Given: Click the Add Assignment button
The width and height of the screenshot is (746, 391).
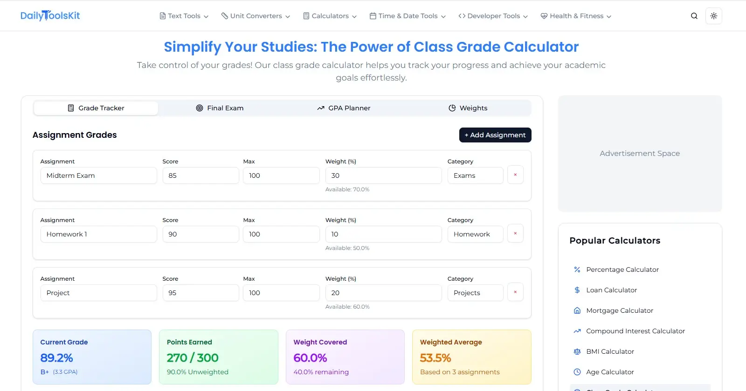Looking at the screenshot, I should click(495, 135).
